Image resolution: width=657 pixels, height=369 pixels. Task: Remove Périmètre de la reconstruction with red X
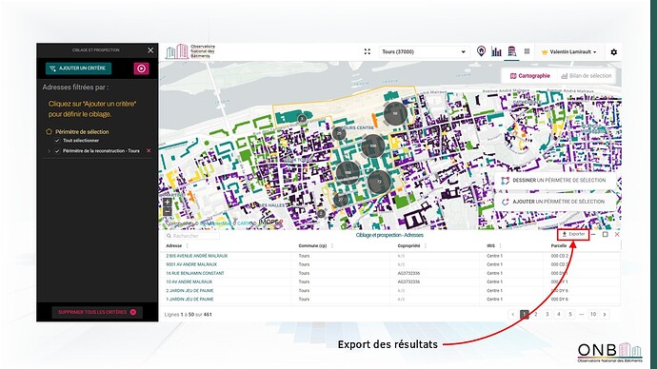[149, 150]
